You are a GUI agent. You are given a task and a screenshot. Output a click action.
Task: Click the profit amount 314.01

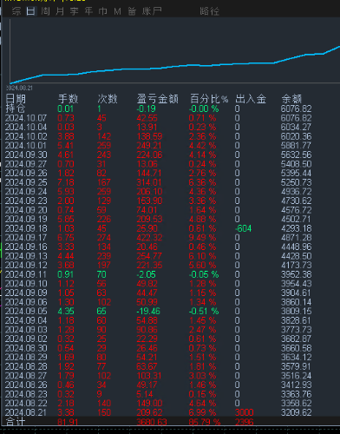149,182
